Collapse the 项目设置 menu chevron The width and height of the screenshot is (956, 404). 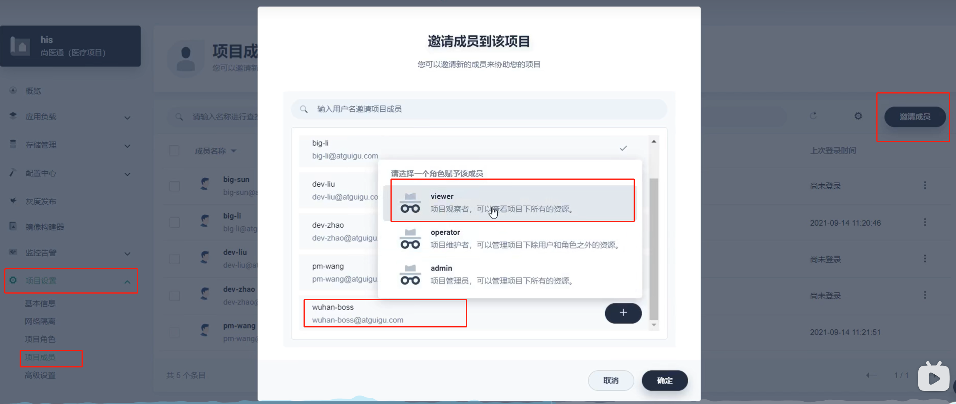pyautogui.click(x=127, y=282)
